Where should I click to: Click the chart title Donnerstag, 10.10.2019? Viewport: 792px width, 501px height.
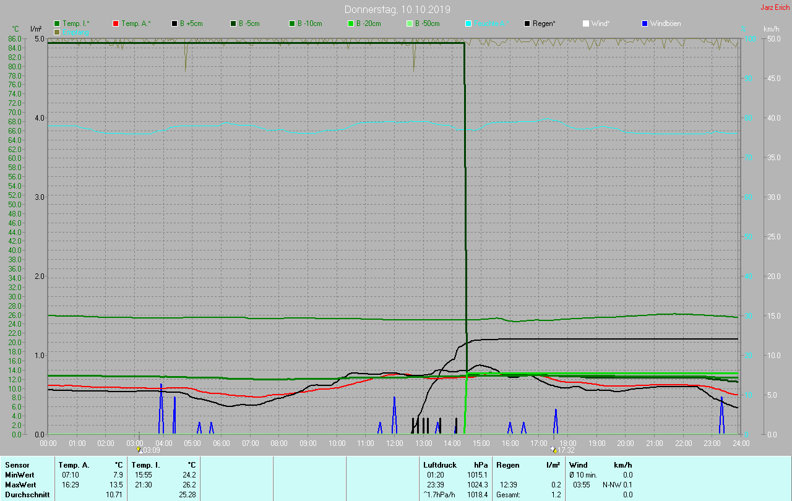pos(397,9)
